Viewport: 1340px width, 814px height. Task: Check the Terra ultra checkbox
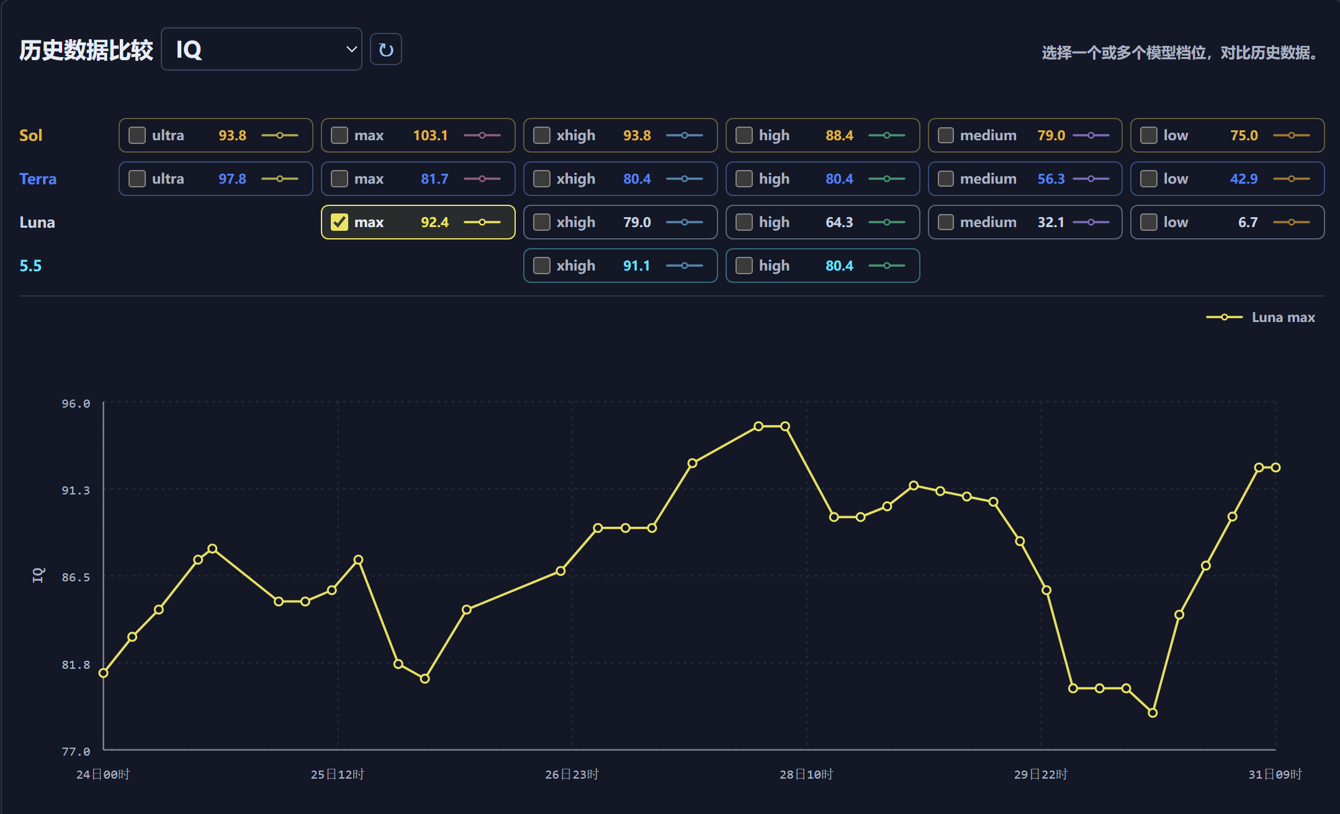[137, 179]
